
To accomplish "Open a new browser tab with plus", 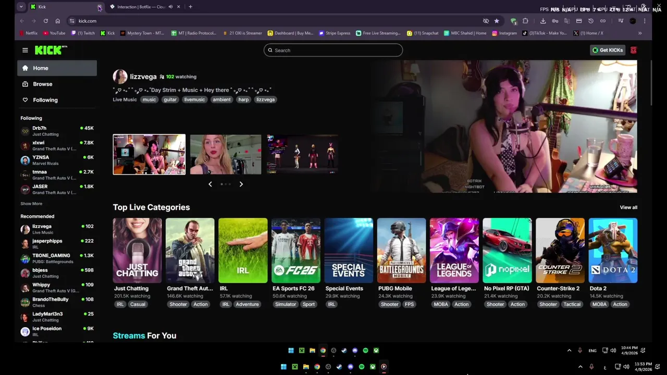I will 190,7.
